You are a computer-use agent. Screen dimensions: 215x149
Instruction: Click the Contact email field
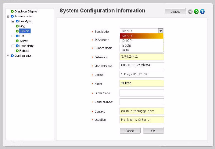click(142, 111)
